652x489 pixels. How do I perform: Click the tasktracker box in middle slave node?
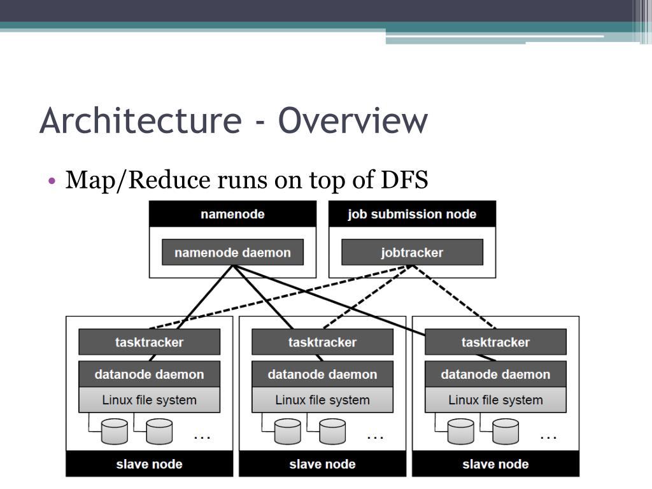322,342
